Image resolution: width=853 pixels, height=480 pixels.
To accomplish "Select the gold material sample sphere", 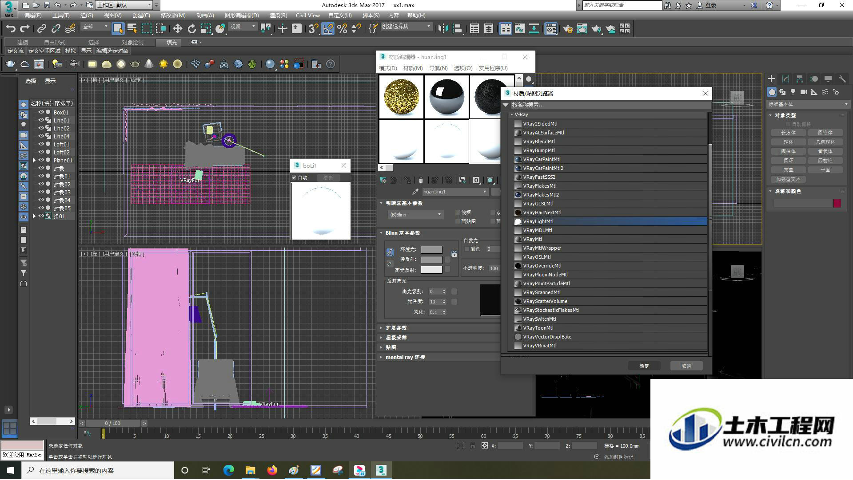I will [401, 97].
